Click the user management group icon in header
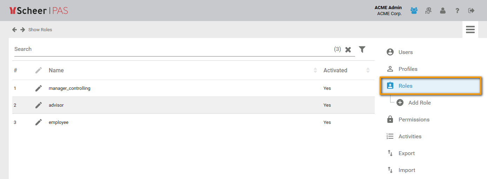Viewport: 487px width, 179px height. click(x=414, y=11)
